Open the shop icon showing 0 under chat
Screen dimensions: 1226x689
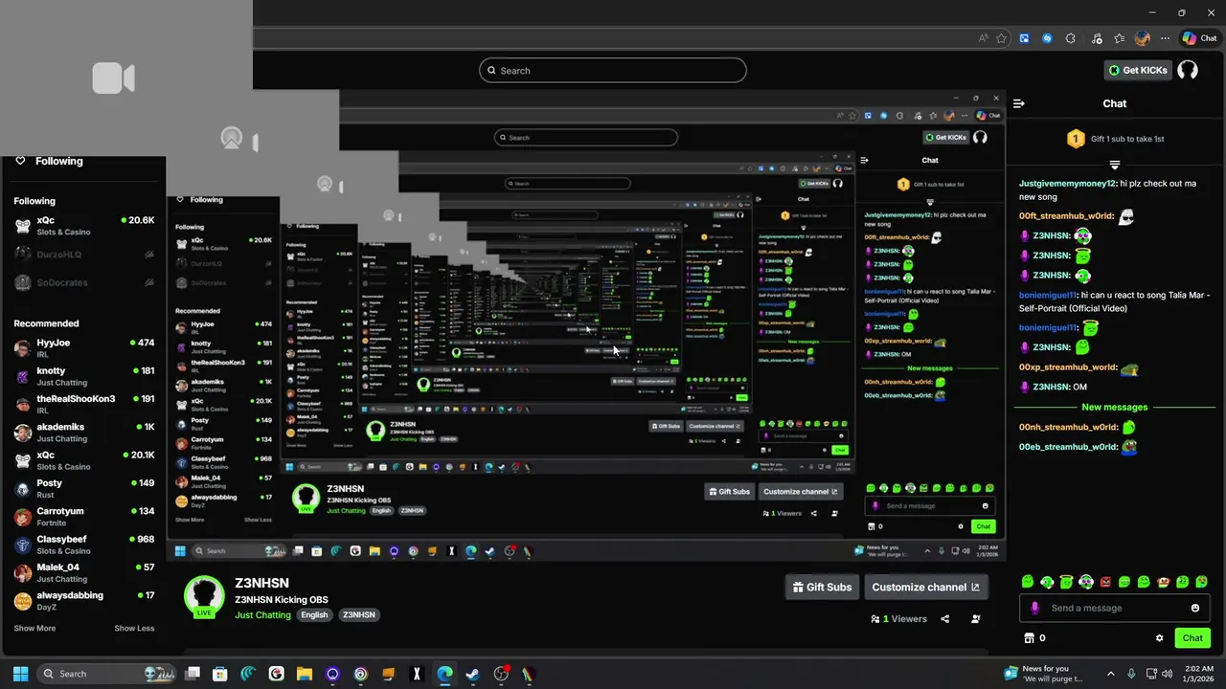1035,638
